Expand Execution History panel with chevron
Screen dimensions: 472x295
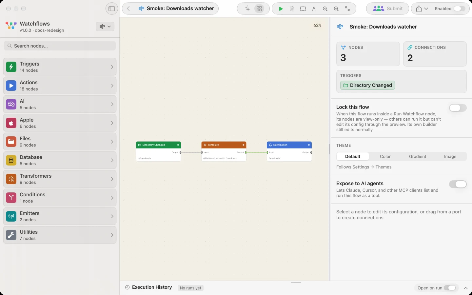(465, 288)
